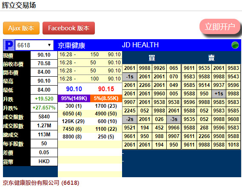Image resolution: width=242 pixels, height=187 pixels.
Task: Click the 京東健康 stock name header
Action: pos(71,46)
